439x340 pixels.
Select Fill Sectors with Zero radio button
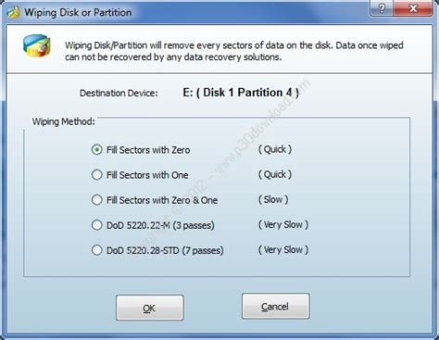(97, 150)
